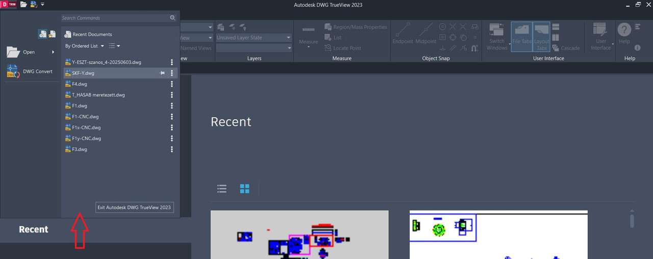Open the User Interface dropdown button
Image resolution: width=653 pixels, height=259 pixels.
[601, 37]
